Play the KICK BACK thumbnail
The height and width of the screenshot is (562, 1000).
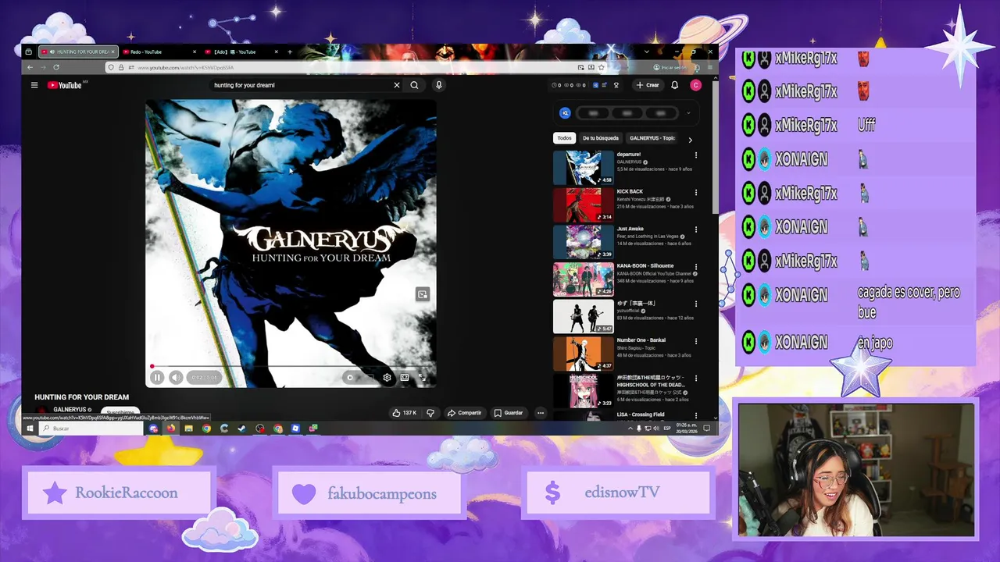pyautogui.click(x=584, y=205)
